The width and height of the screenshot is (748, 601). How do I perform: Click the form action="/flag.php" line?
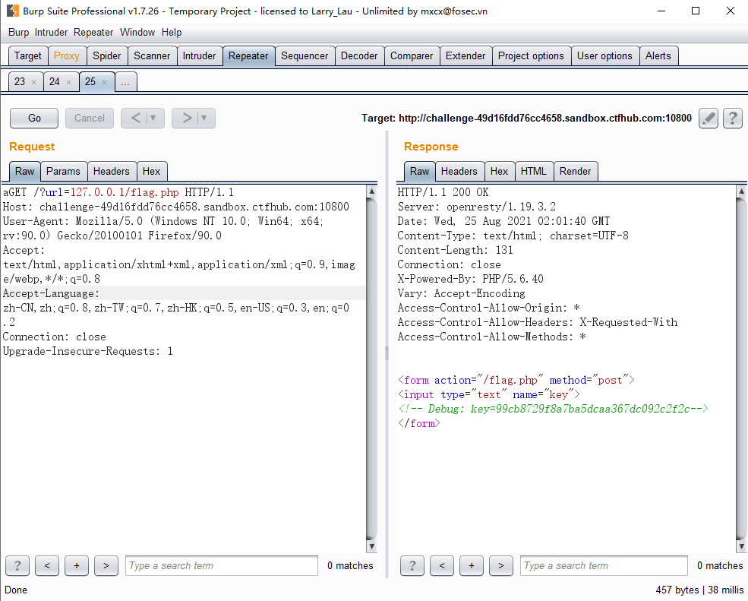(x=516, y=381)
